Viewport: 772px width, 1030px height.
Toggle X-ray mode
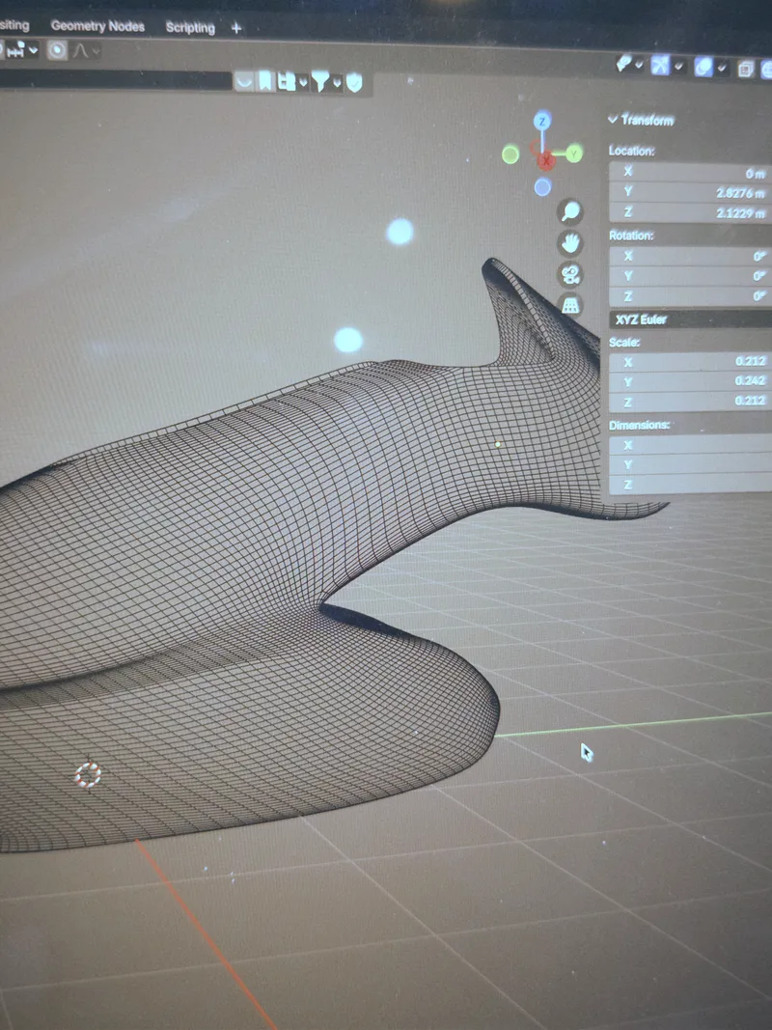(x=745, y=69)
